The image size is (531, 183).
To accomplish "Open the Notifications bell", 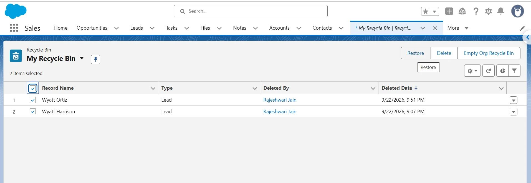I will coord(501,11).
